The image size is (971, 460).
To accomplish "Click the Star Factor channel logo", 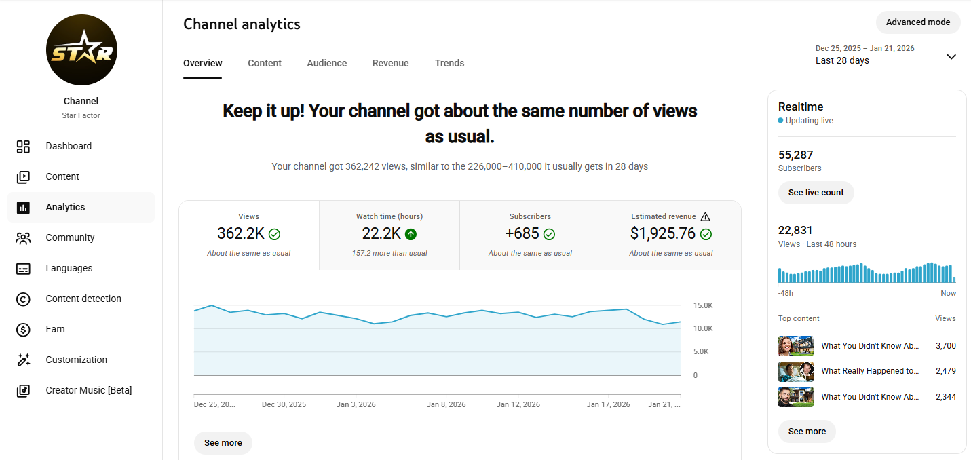I will click(x=81, y=50).
